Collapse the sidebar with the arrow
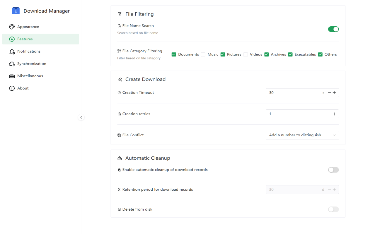 [81, 117]
